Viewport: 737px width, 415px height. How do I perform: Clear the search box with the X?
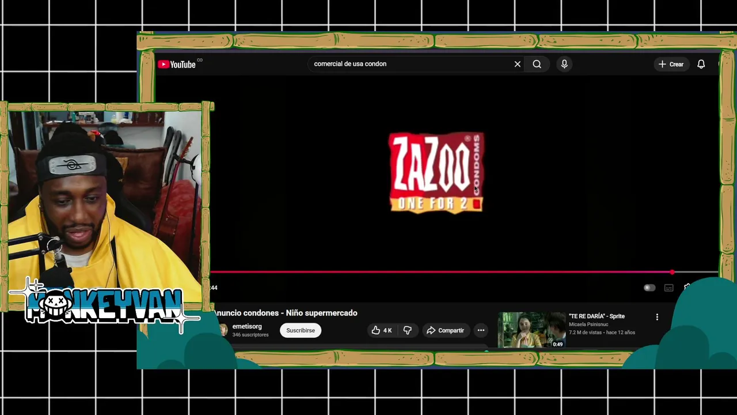[x=518, y=64]
